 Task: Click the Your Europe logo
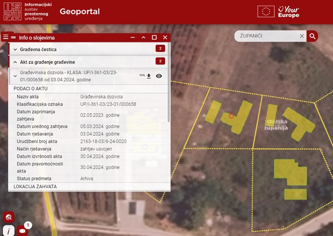tap(288, 12)
